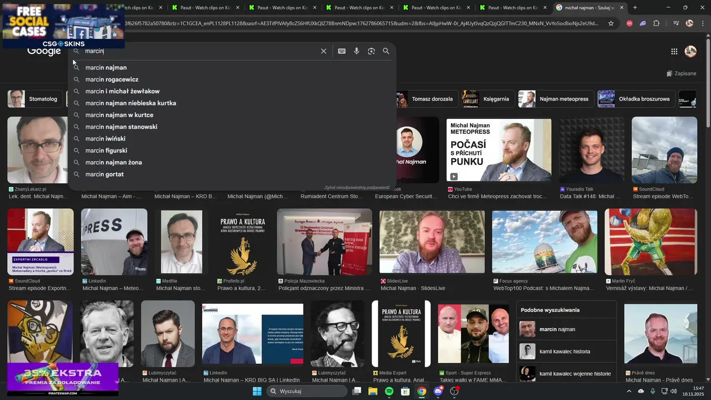Open the YouTube Meteopress "Počasí" video thumbnail
Screen dimensions: 711x400
point(499,150)
